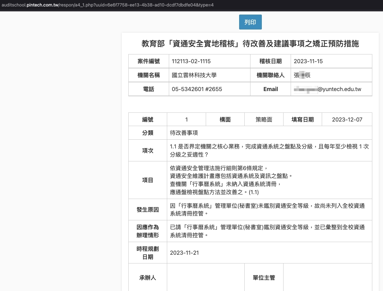Click the 案件編號 header cell

[x=148, y=61]
